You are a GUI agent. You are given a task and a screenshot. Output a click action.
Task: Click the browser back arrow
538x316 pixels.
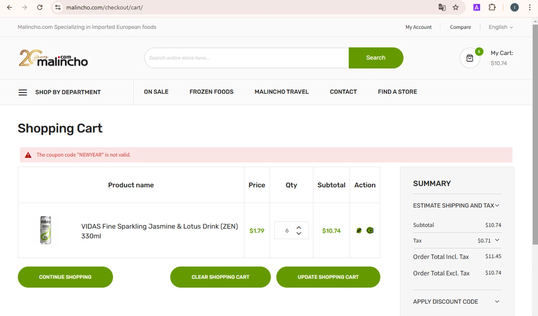point(10,7)
